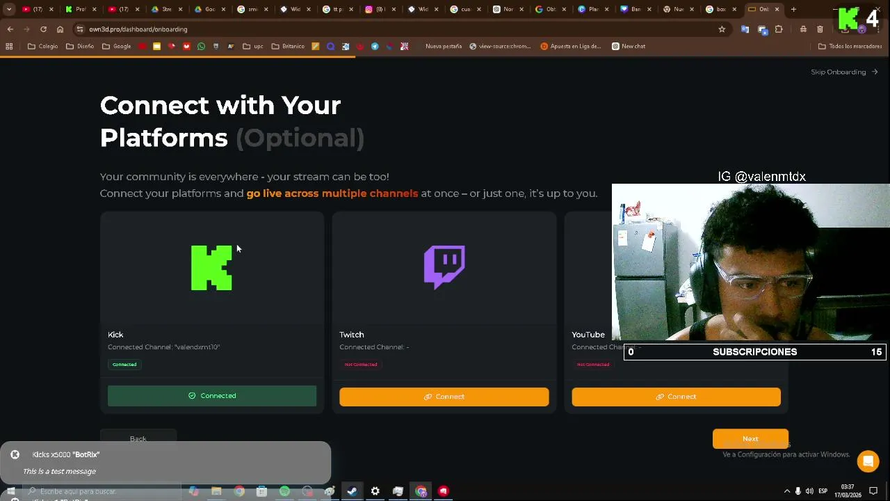Screen dimensions: 890x501
Task: Reload the current page
Action: pos(43,29)
